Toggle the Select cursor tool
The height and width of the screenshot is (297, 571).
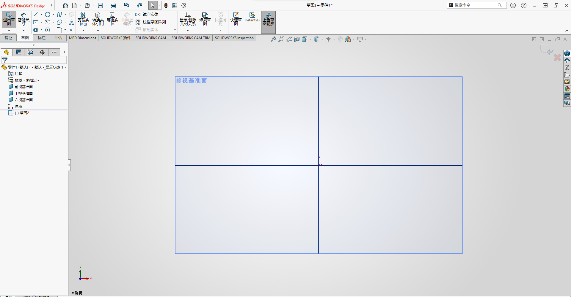[153, 5]
